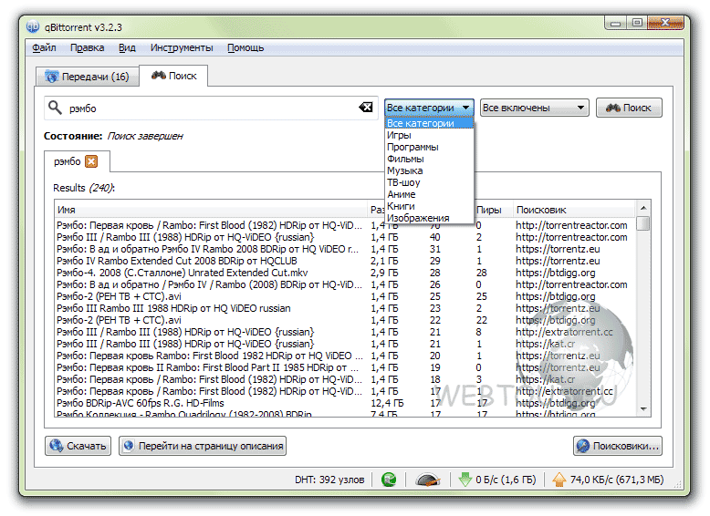Open the Все включены dropdown
The width and height of the screenshot is (710, 516).
[534, 108]
